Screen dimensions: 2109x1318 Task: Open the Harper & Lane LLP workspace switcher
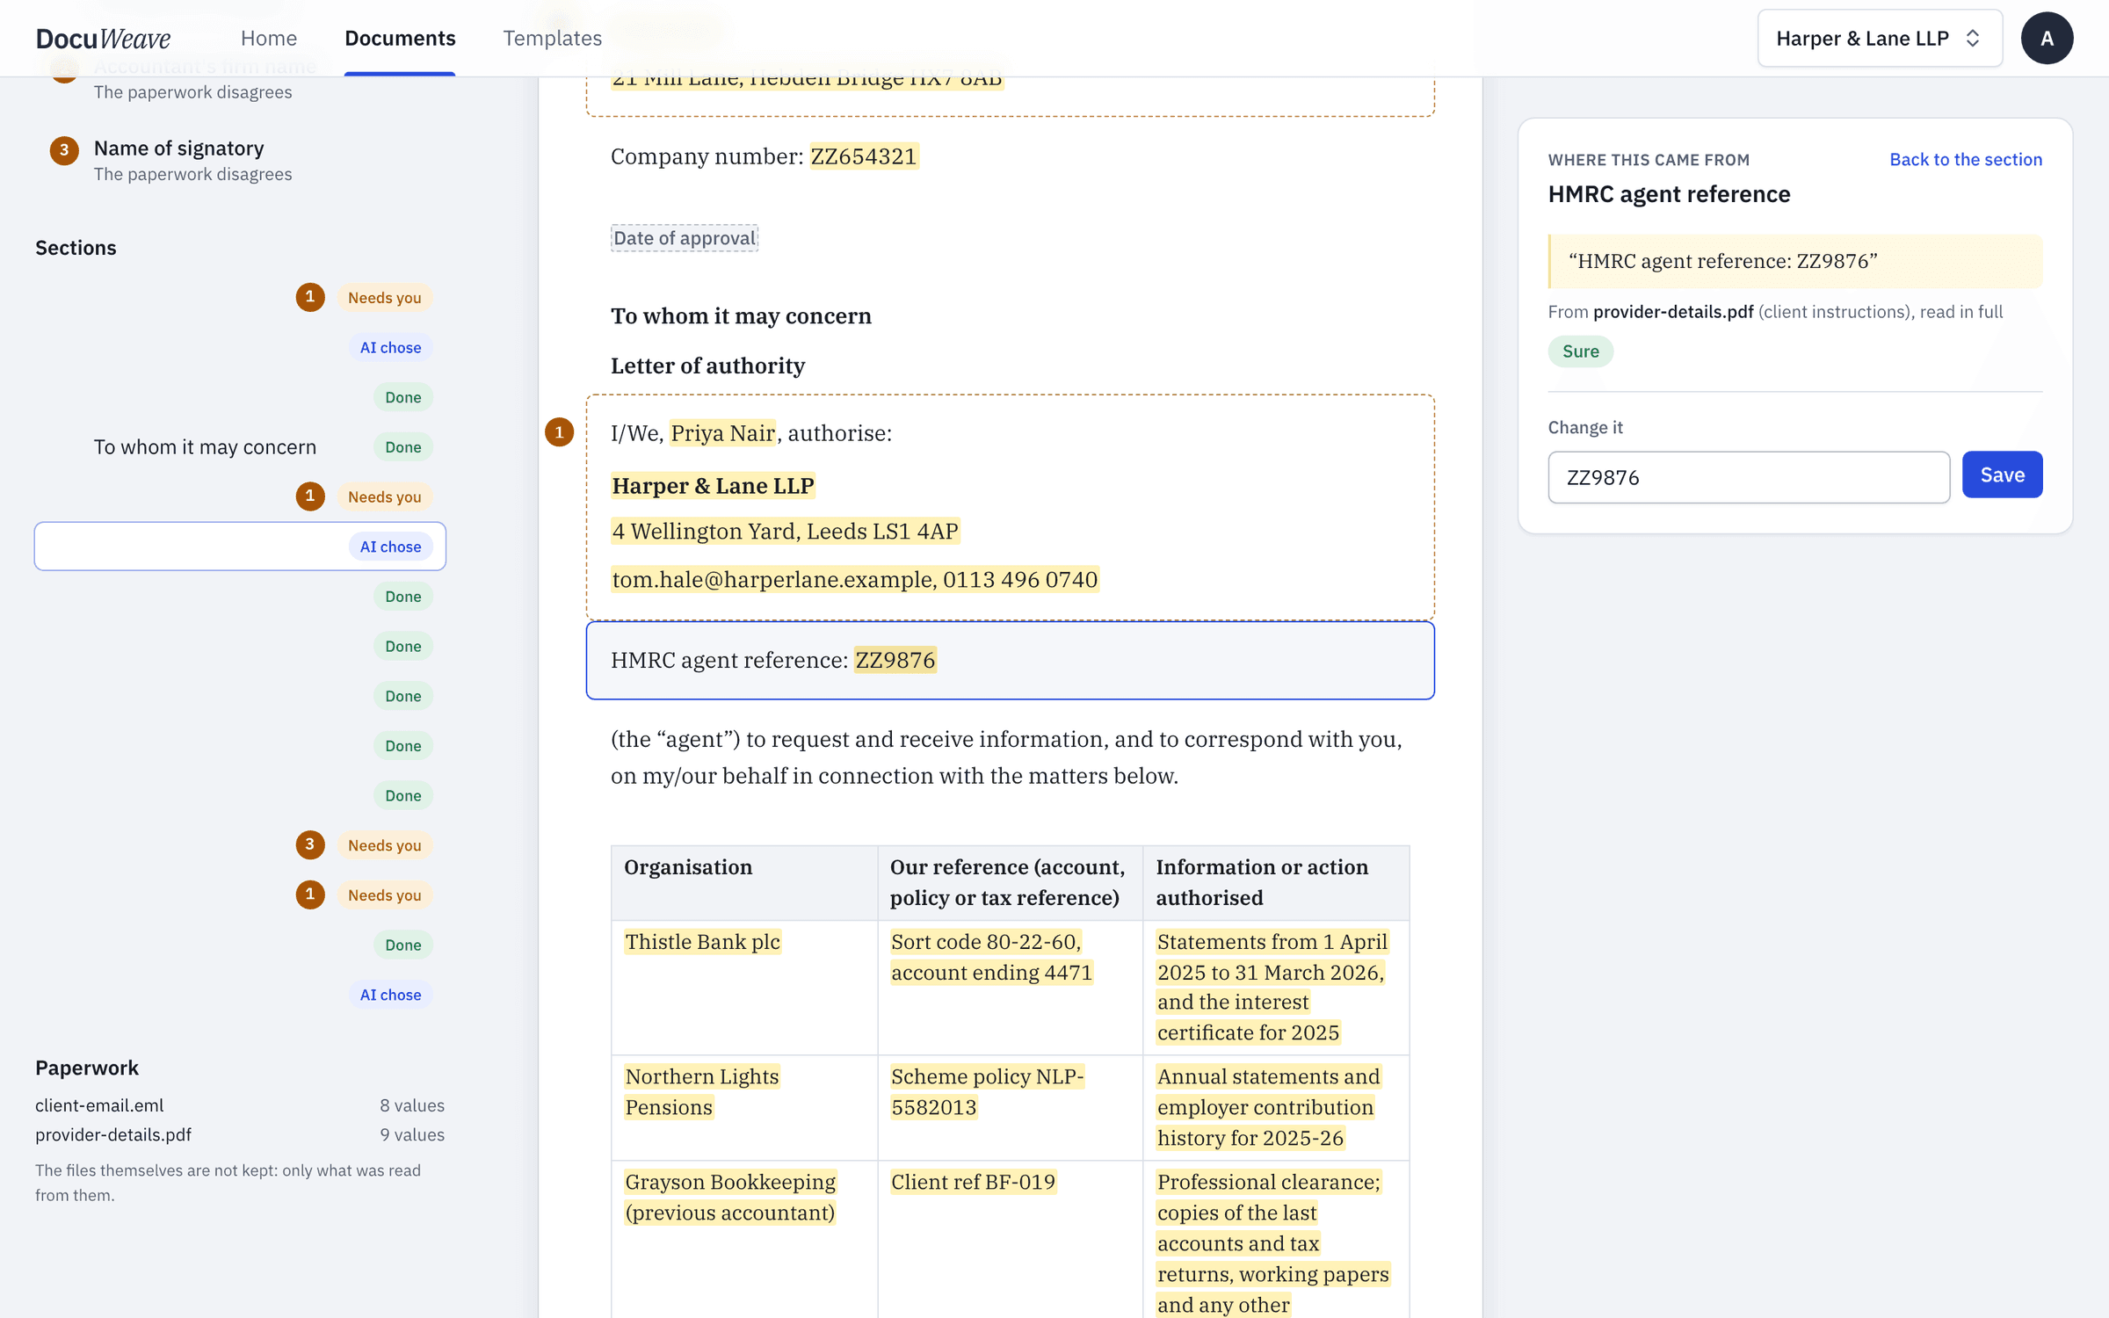click(x=1880, y=38)
